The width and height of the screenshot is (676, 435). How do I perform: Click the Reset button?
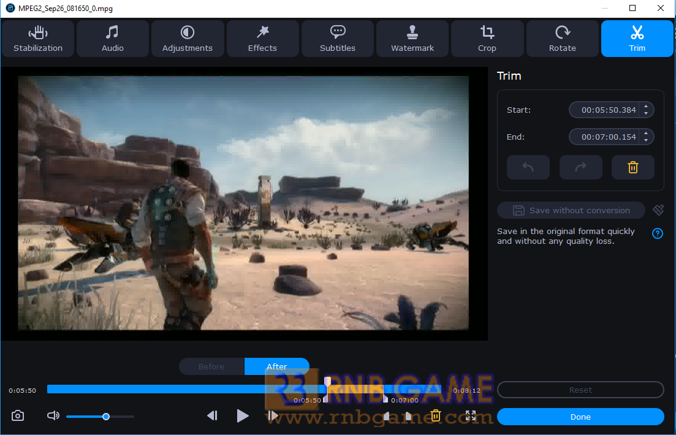pos(580,390)
